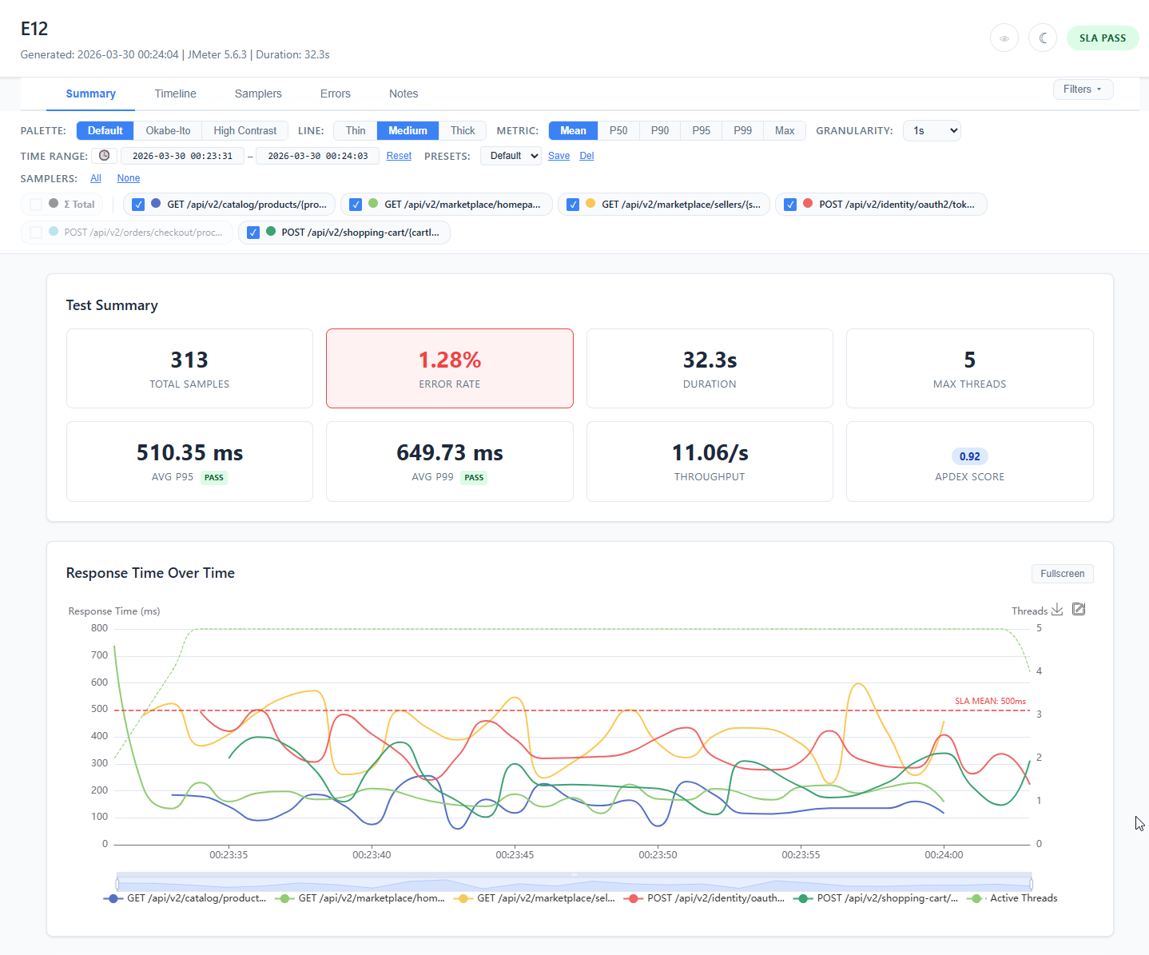Enable the Σ Total sampler checkbox

point(36,205)
